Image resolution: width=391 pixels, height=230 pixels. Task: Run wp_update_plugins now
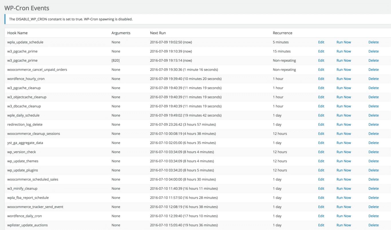point(343,170)
